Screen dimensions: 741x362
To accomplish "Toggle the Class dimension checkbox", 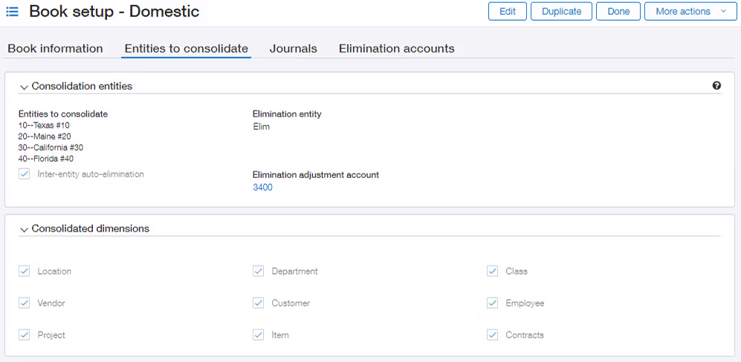I will coord(493,271).
